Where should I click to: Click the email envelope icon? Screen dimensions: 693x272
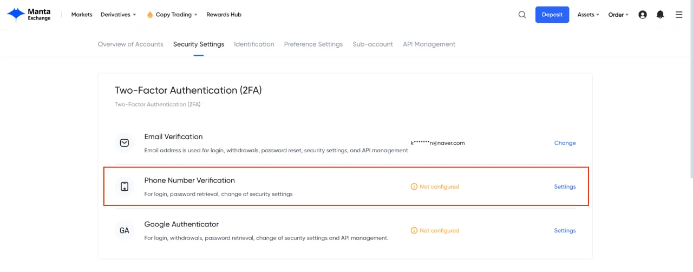point(125,143)
